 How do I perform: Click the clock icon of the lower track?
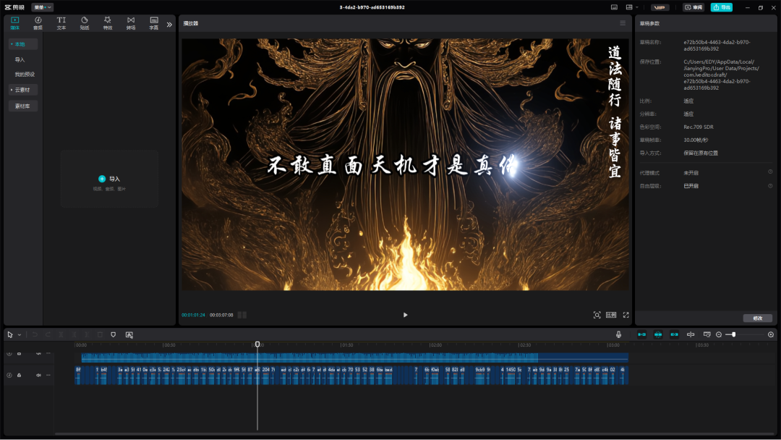tap(9, 375)
